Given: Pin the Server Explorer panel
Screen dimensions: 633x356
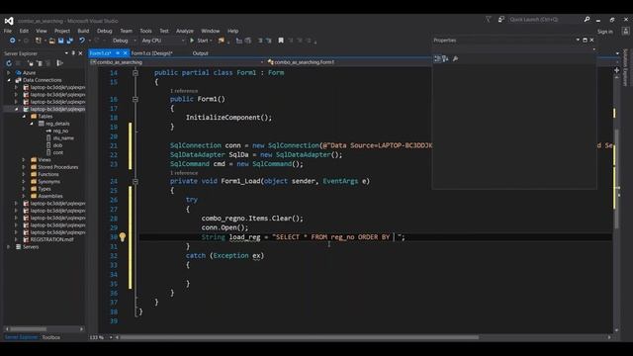Looking at the screenshot, I should (x=73, y=53).
